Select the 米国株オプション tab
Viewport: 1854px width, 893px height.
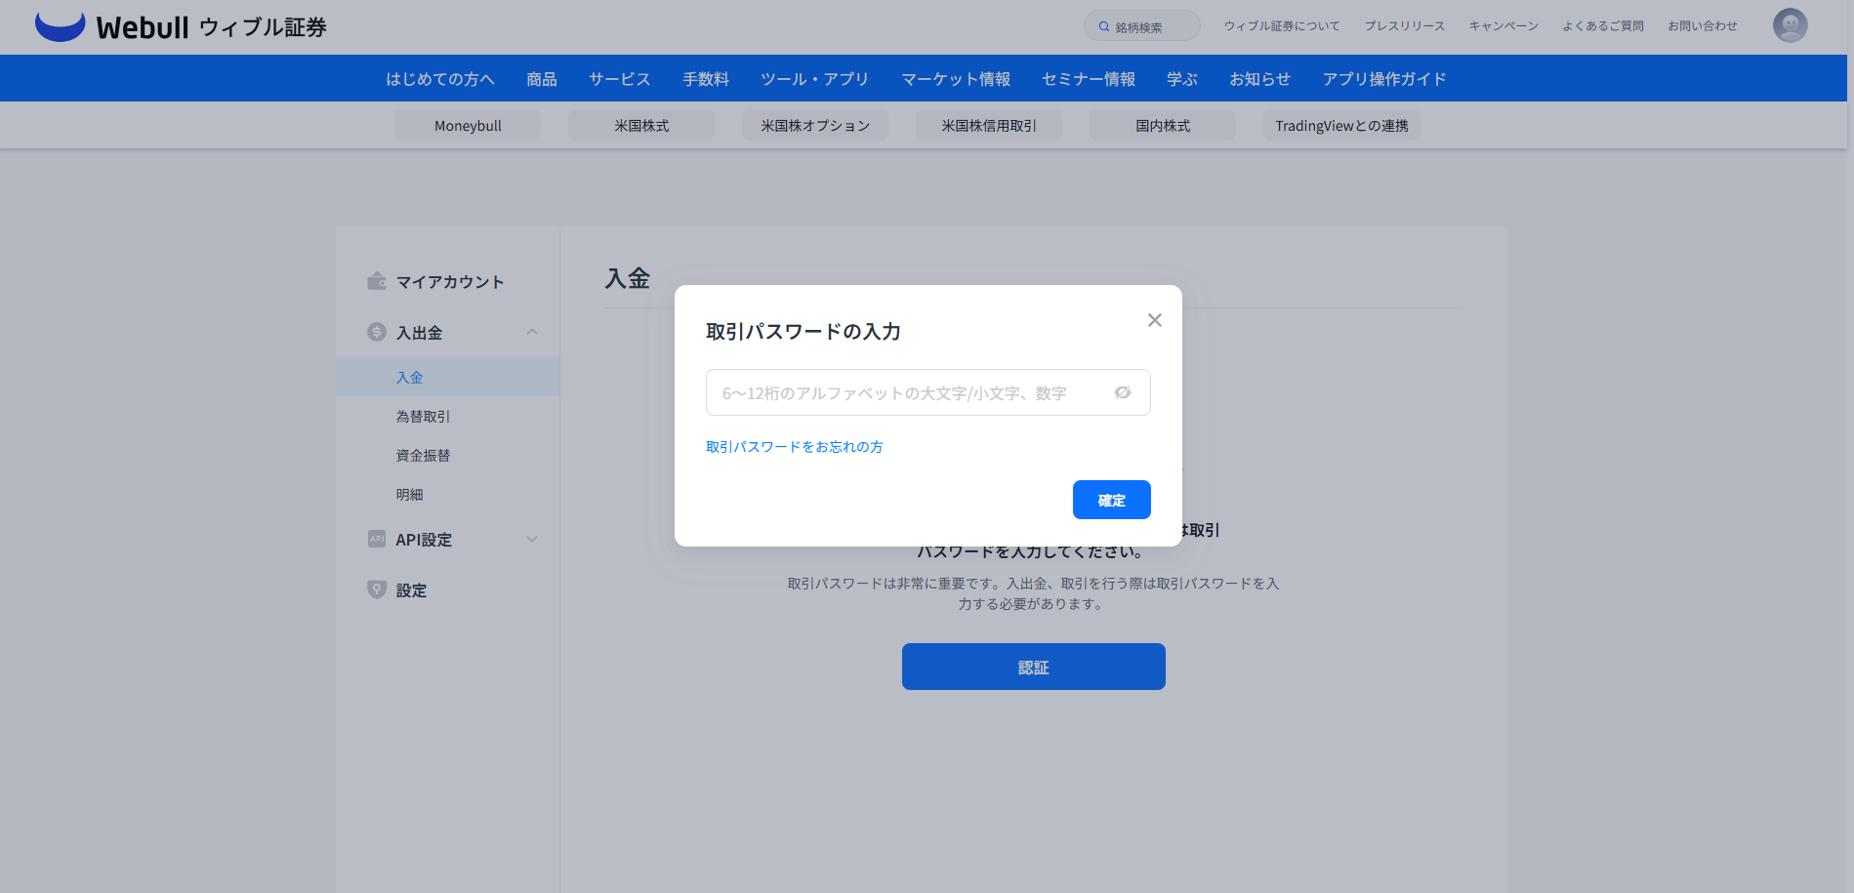click(x=814, y=126)
